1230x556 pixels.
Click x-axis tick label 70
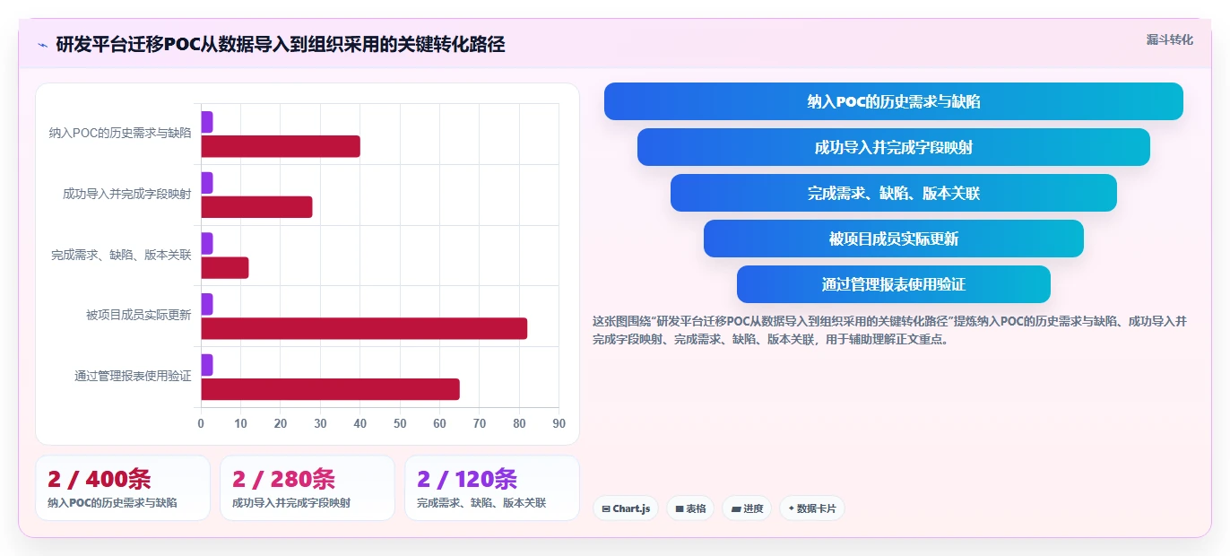[x=480, y=423]
